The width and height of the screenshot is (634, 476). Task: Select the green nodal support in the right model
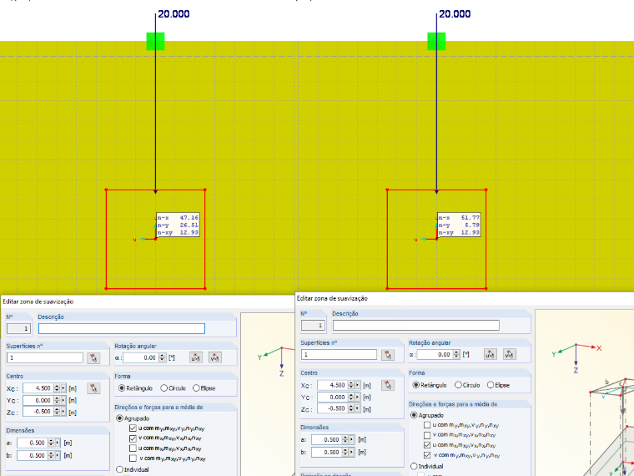coord(436,41)
